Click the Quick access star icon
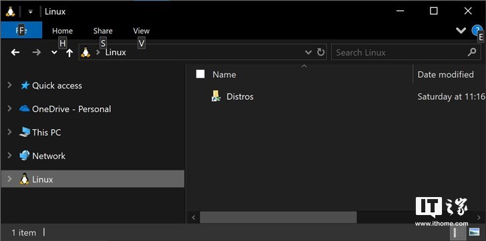The width and height of the screenshot is (486, 241). pyautogui.click(x=25, y=85)
